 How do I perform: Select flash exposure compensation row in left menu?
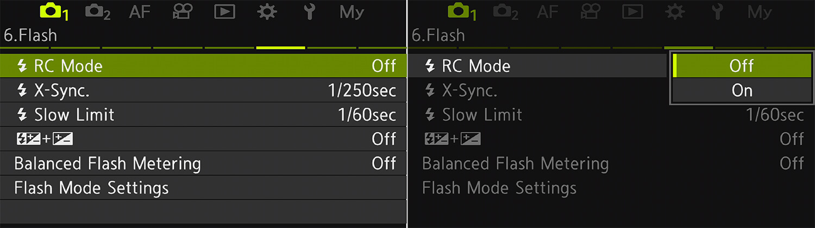pyautogui.click(x=203, y=139)
